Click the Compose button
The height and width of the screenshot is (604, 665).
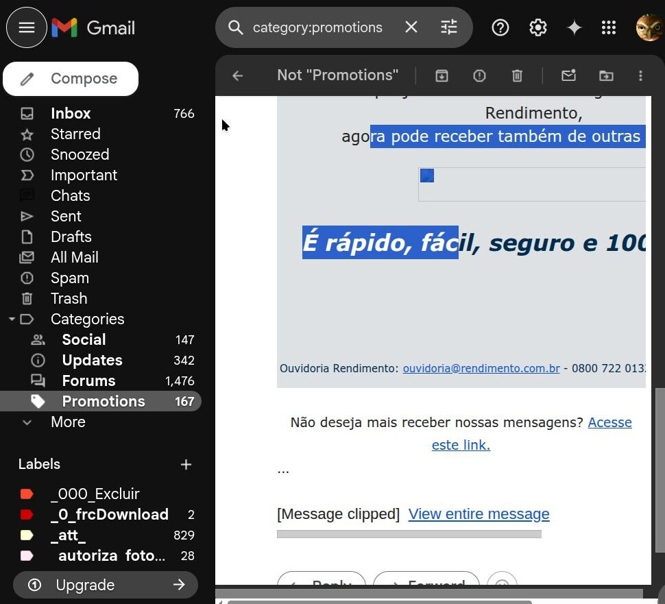[x=71, y=79]
